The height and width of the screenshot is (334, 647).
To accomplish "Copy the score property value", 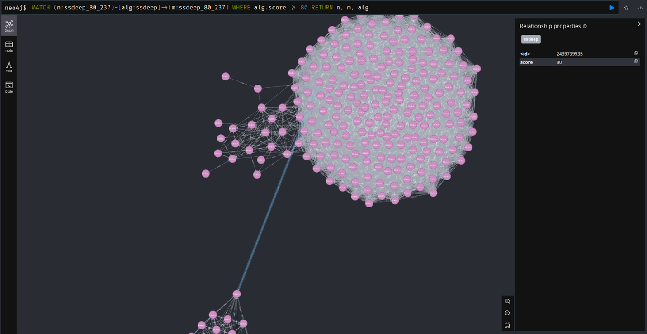I will coord(636,61).
